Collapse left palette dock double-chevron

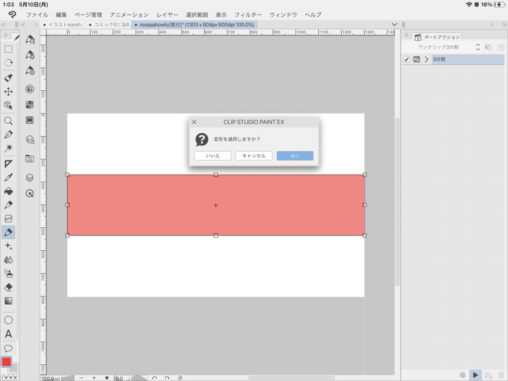[3, 25]
